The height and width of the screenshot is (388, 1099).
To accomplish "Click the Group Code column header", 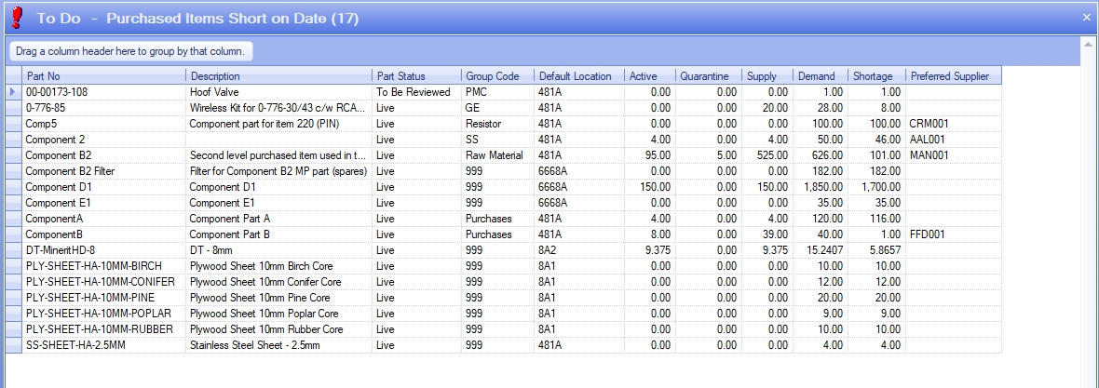I will click(x=496, y=76).
